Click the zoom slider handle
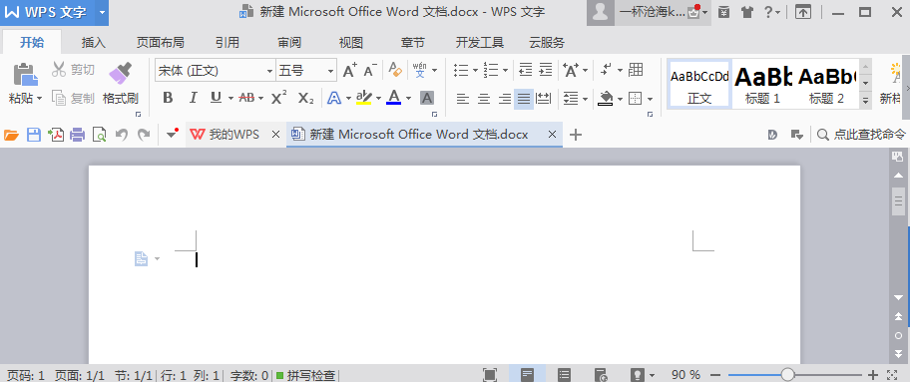Screen dimensions: 910x382 (787, 375)
